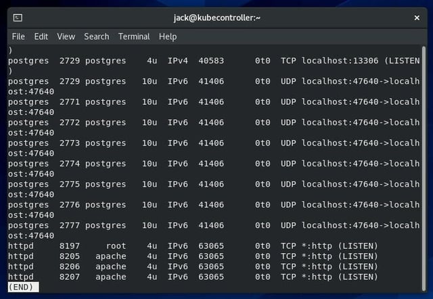This screenshot has height=299, width=433.
Task: Click apache user in PID 8205 row
Action: [111, 256]
